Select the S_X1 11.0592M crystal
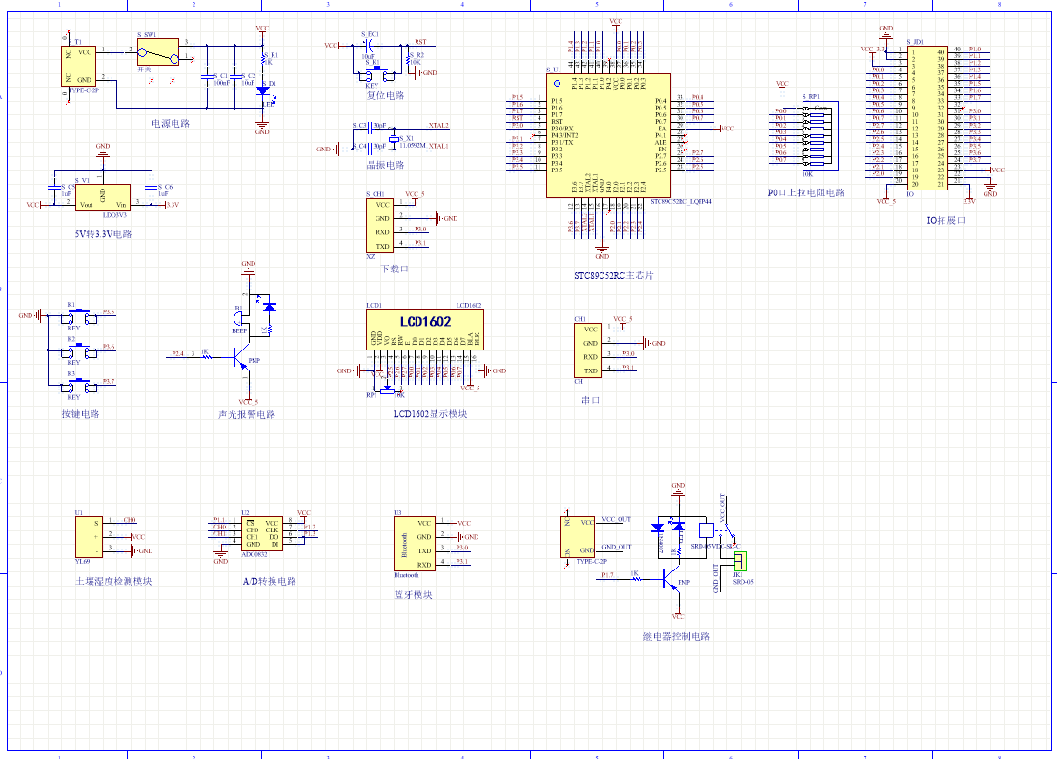 coord(395,139)
